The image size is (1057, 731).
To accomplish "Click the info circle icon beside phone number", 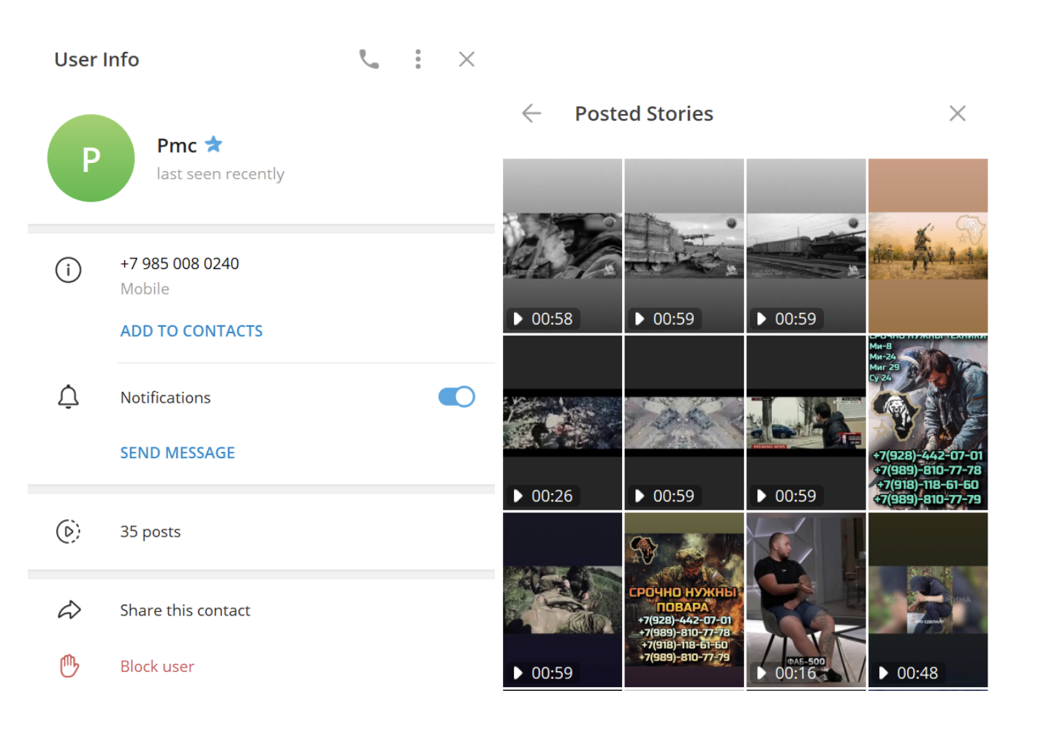I will point(69,270).
